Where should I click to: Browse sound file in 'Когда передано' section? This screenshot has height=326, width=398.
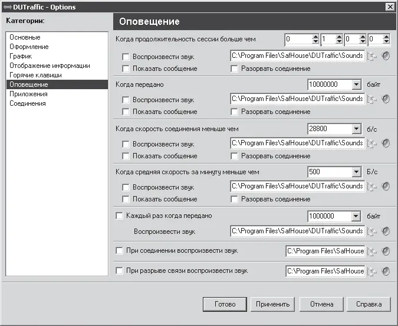coord(372,99)
